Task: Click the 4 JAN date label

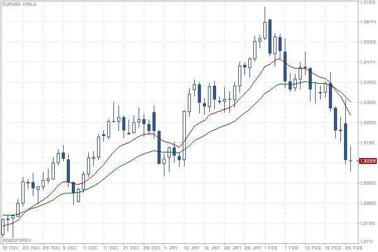Action: [170, 248]
